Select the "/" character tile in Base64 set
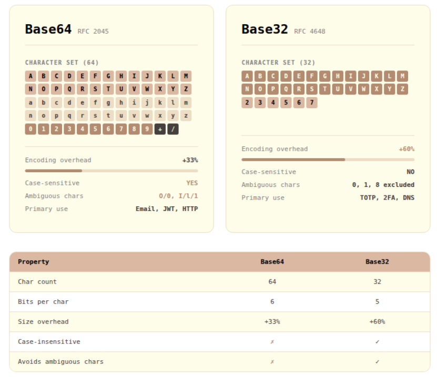Image resolution: width=437 pixels, height=377 pixels. (x=172, y=129)
